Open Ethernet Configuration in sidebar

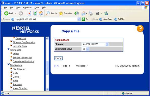pos(24,42)
